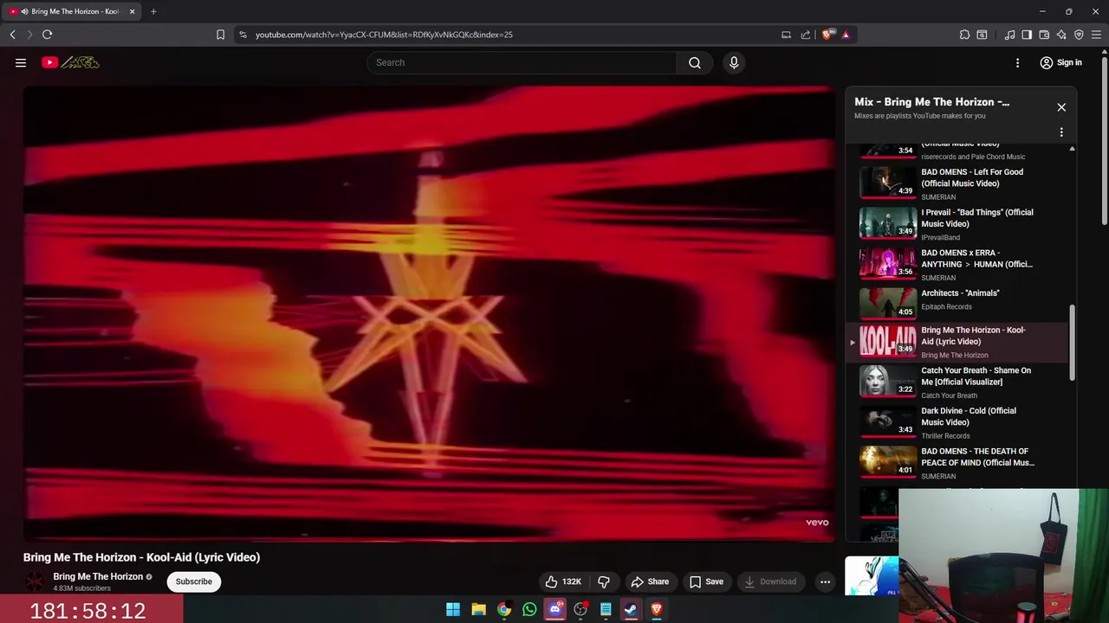Click the Download button
The height and width of the screenshot is (623, 1109).
(770, 581)
